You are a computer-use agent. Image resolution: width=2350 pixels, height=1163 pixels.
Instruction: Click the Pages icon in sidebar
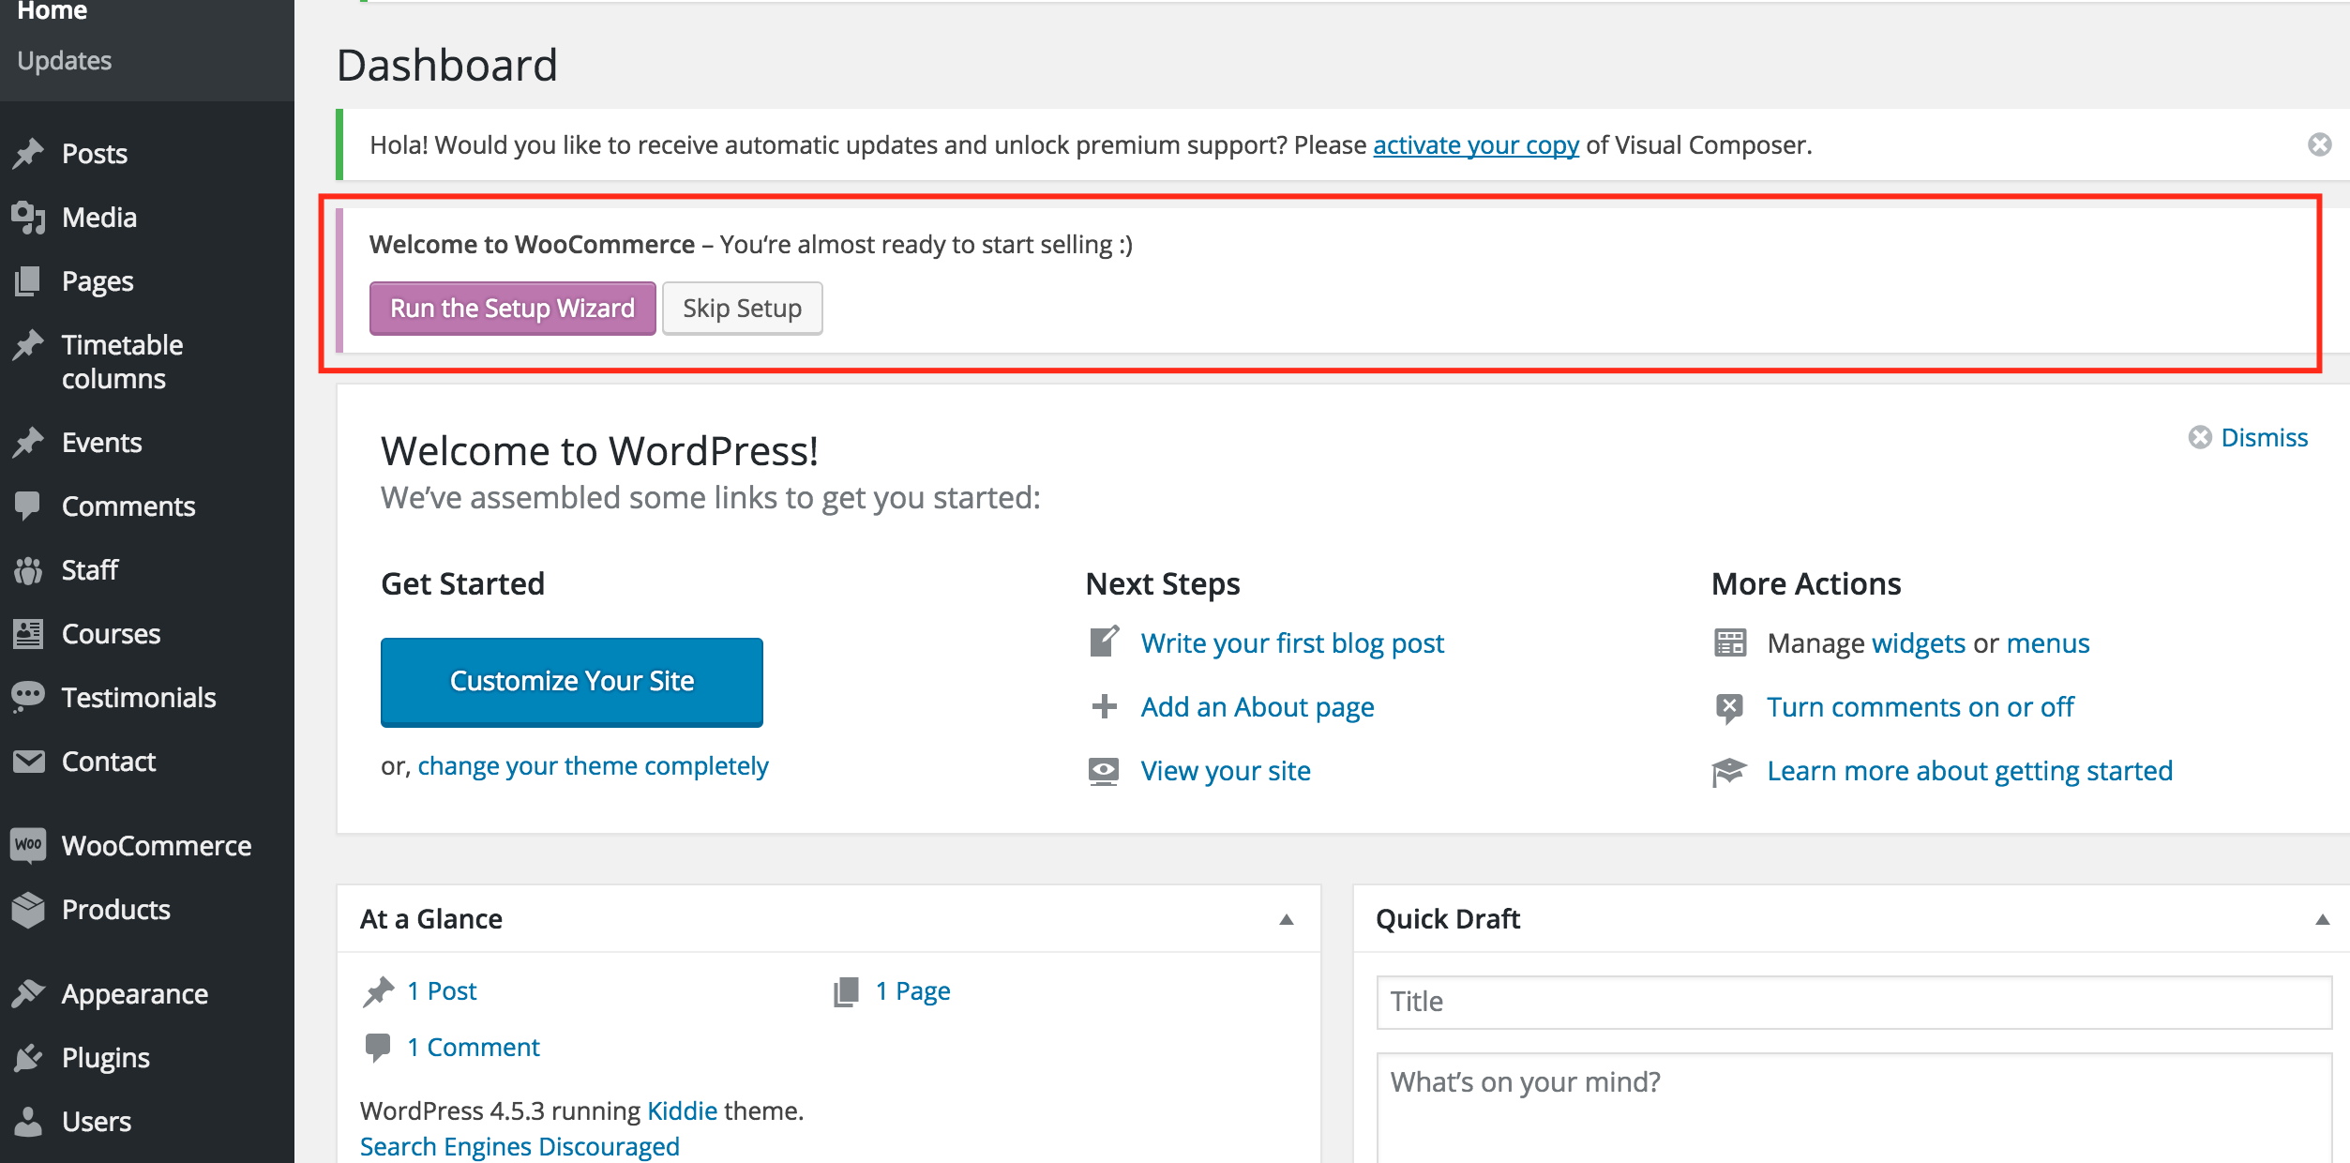click(29, 281)
